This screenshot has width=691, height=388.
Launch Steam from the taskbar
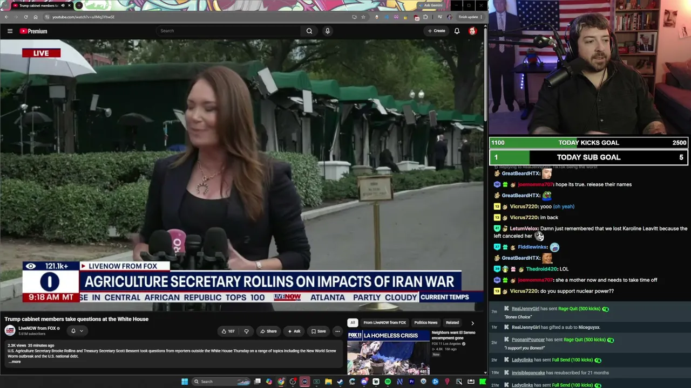[340, 382]
